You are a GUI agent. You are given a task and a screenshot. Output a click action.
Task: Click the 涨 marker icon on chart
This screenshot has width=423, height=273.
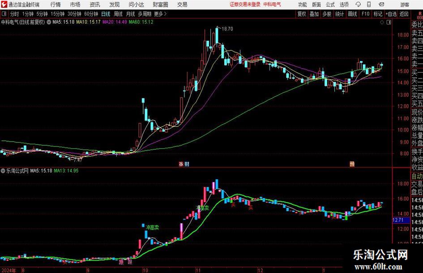point(181,164)
